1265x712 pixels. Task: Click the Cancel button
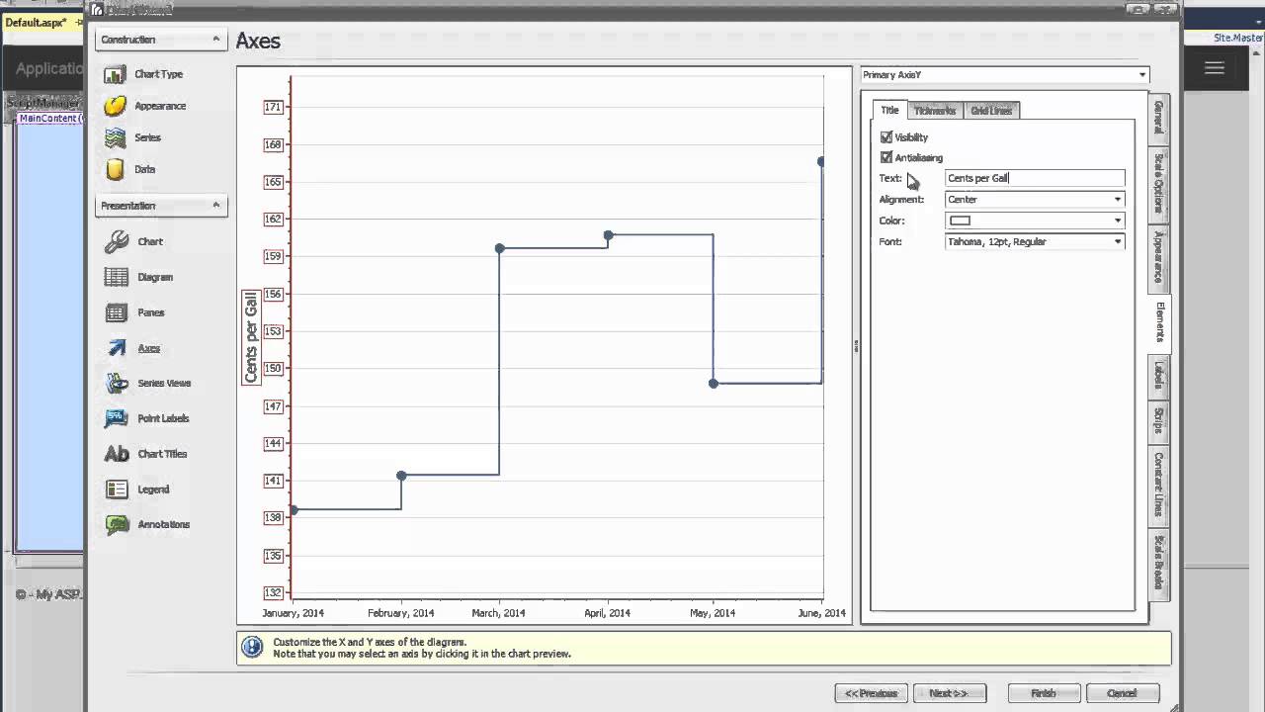pos(1122,693)
